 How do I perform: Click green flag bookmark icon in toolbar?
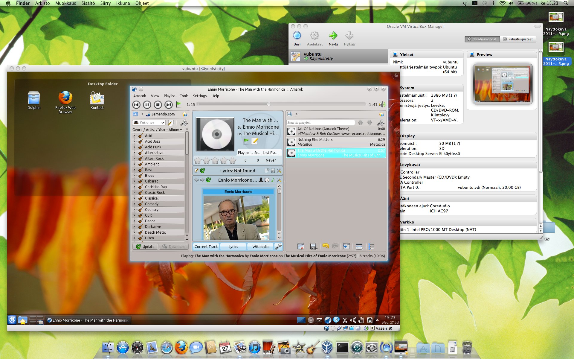[179, 104]
